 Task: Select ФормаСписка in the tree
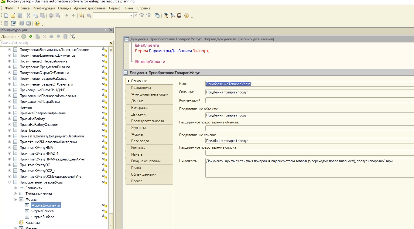point(43,211)
